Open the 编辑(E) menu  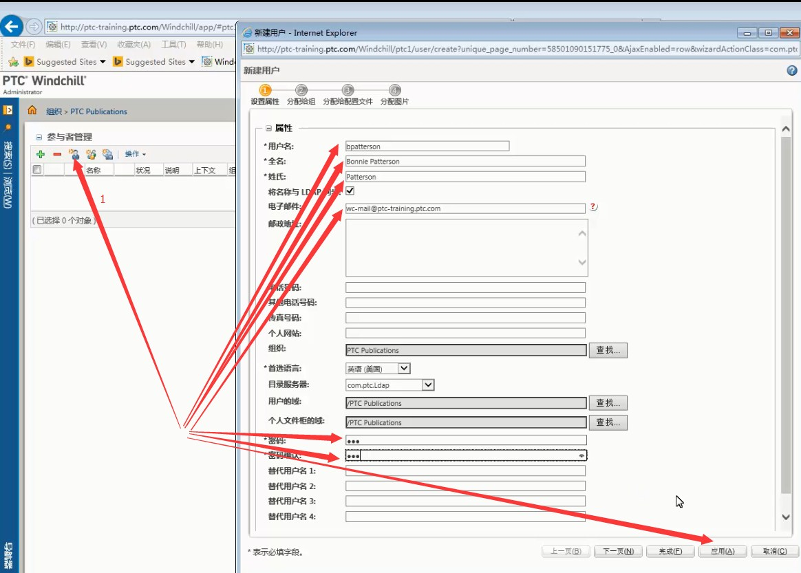tap(58, 45)
